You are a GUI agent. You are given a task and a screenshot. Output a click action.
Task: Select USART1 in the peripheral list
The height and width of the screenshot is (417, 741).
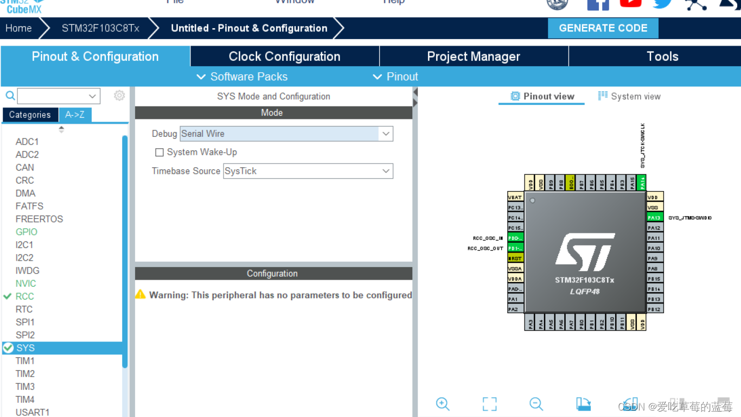tap(33, 412)
